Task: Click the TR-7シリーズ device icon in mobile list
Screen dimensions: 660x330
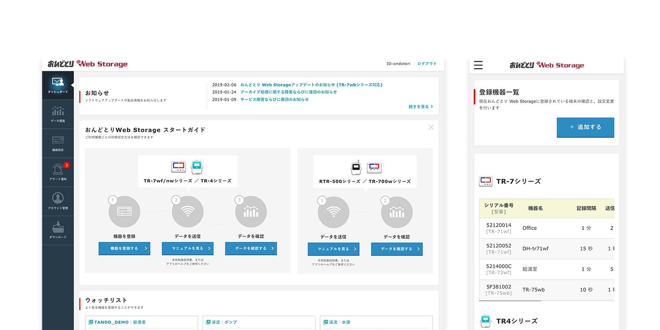Action: pyautogui.click(x=486, y=181)
